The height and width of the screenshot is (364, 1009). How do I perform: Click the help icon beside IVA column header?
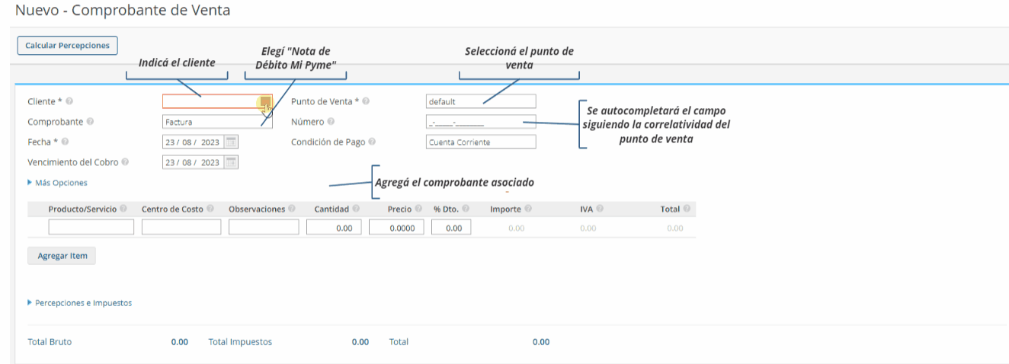600,209
